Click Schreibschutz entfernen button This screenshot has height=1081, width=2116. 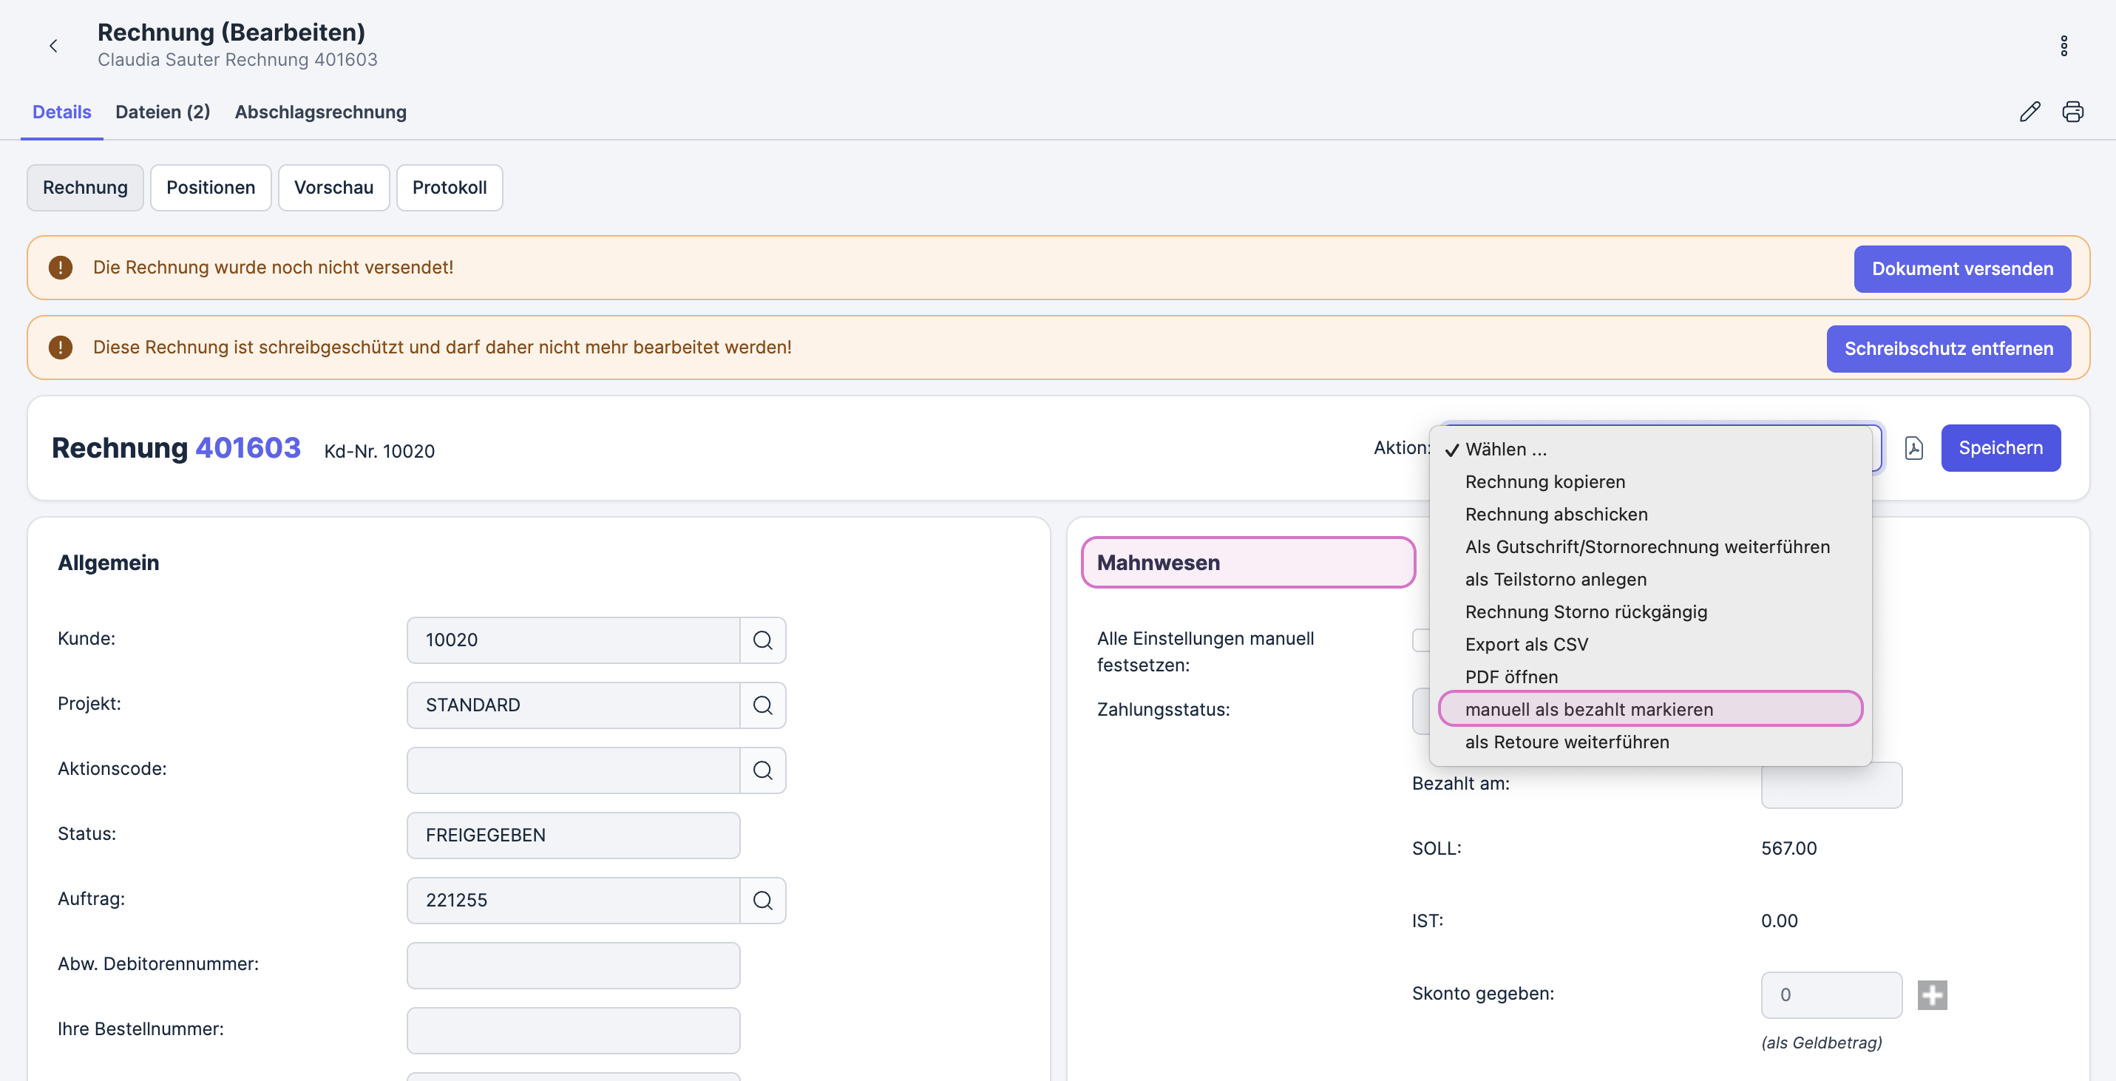click(x=1947, y=348)
